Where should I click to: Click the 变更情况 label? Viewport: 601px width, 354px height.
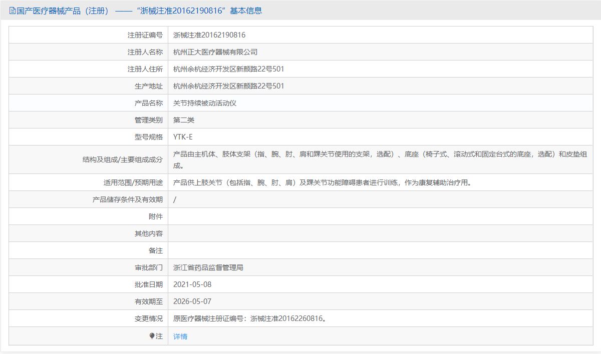(149, 318)
